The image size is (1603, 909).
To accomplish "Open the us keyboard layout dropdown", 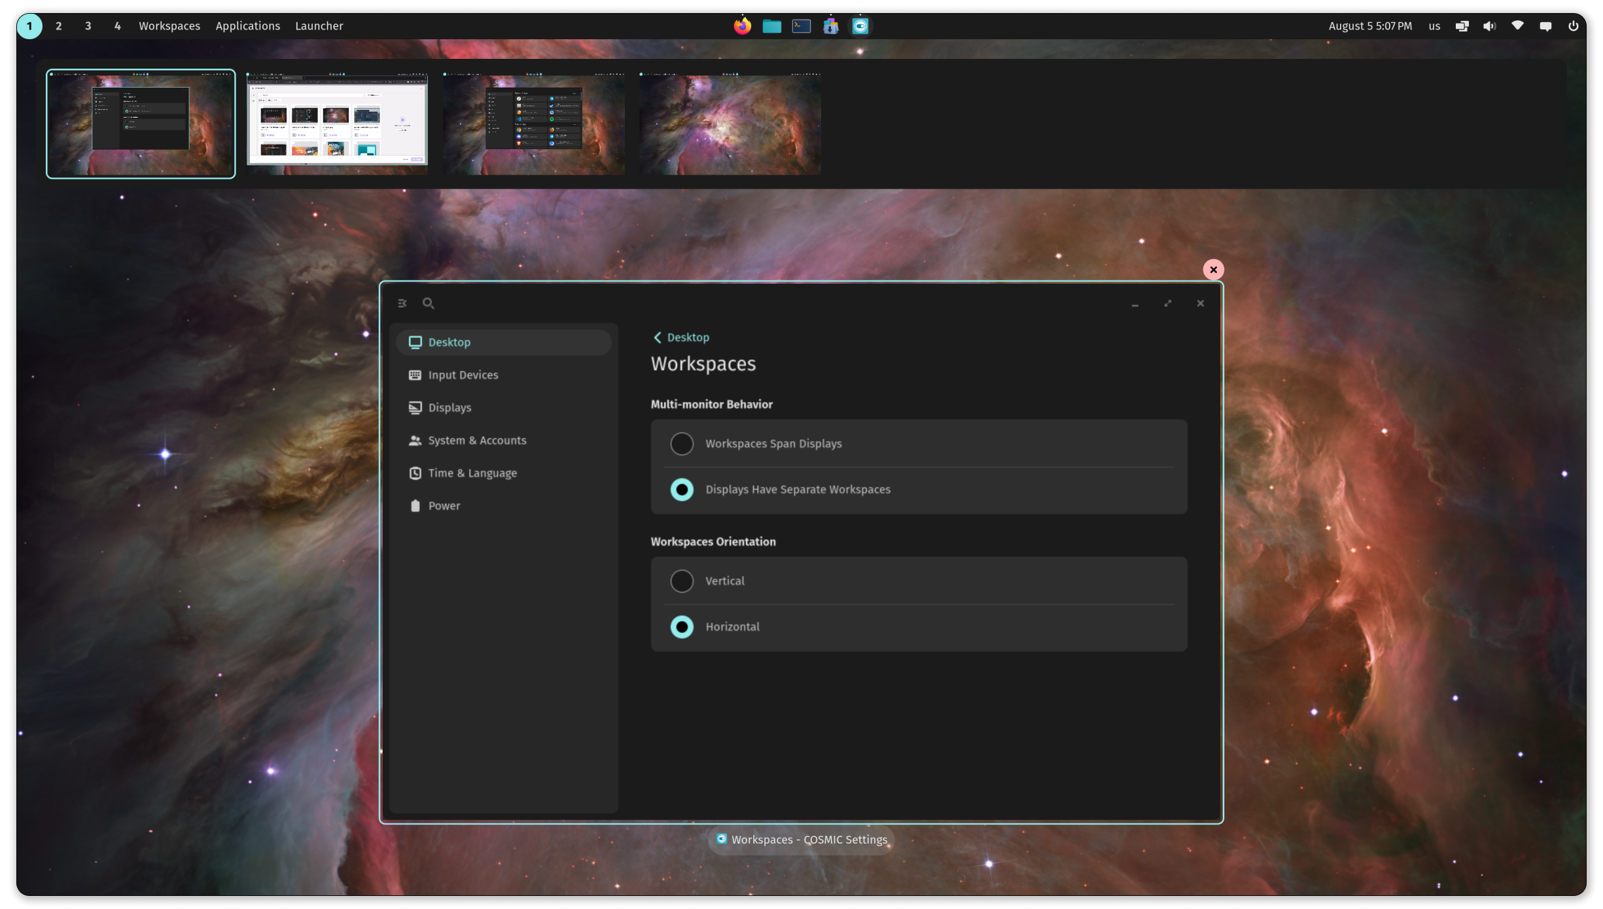I will [1434, 26].
